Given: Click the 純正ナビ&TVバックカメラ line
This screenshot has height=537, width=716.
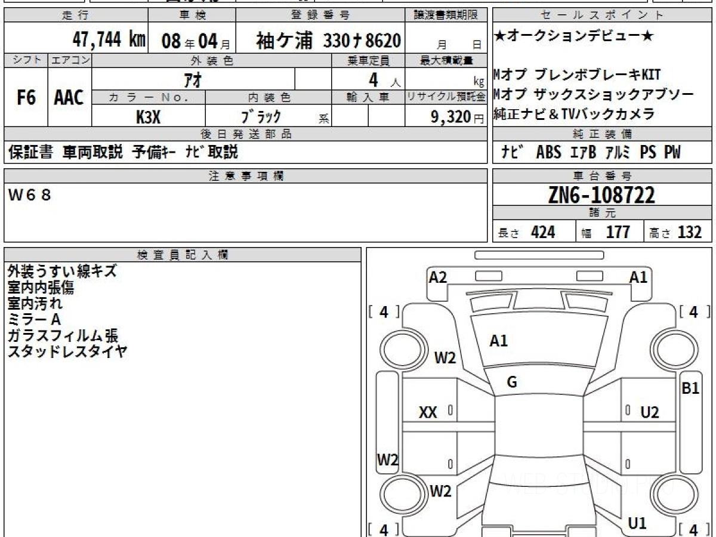Looking at the screenshot, I should (x=574, y=114).
